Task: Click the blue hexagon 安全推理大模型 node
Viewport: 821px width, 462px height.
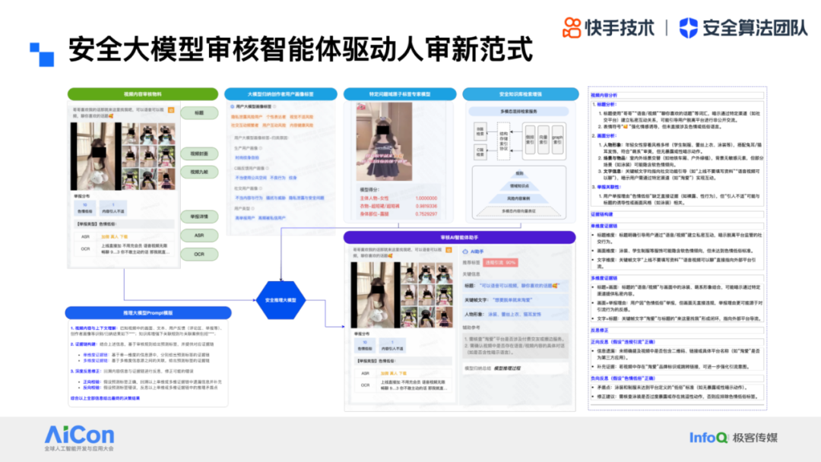Action: point(281,300)
